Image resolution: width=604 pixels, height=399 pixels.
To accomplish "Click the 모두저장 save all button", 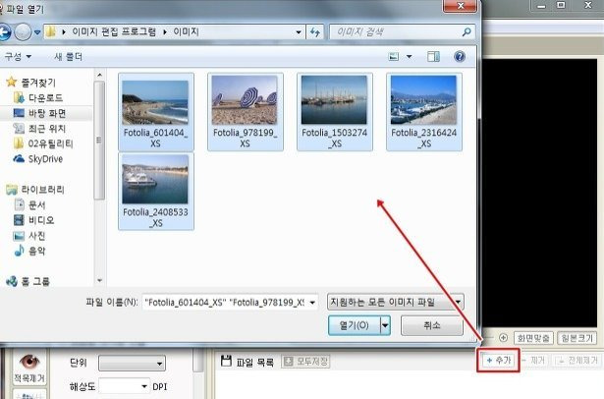I will 305,362.
